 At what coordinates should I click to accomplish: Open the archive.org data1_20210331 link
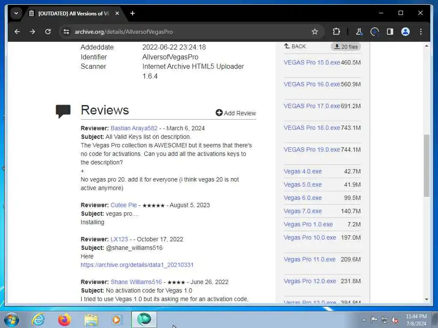pos(137,265)
